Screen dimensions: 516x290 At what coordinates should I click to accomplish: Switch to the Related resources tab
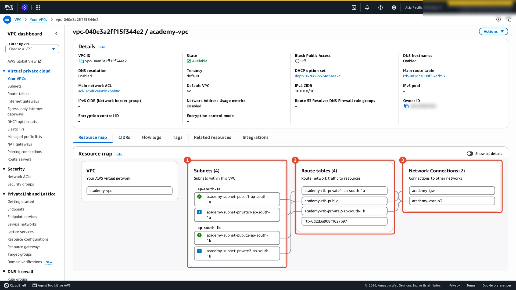pos(212,137)
